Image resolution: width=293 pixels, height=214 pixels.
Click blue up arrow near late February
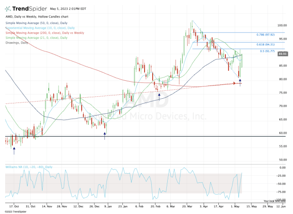(x=159, y=95)
